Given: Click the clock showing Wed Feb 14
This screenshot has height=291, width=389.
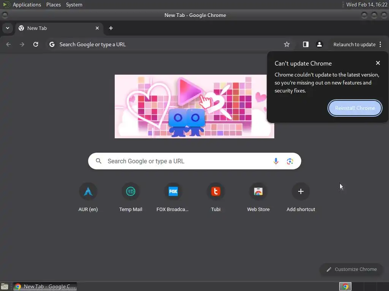Looking at the screenshot, I should [x=367, y=5].
